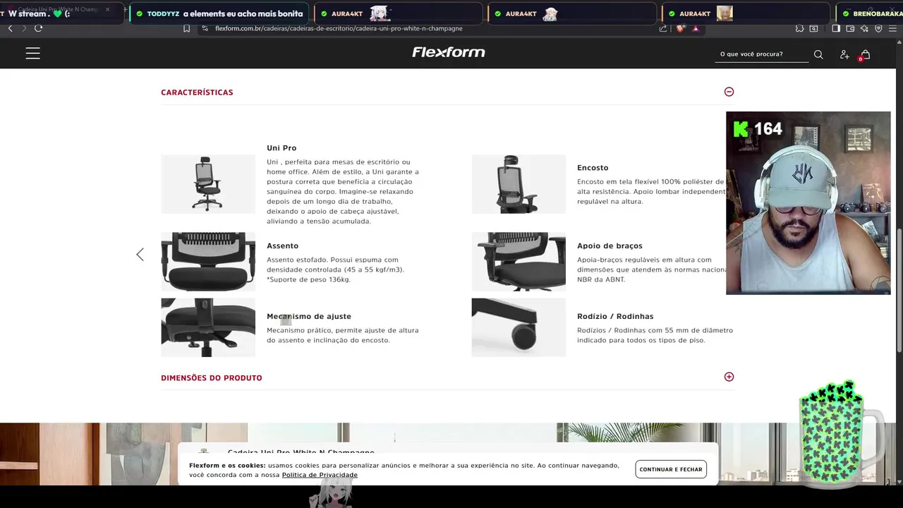
Task: Focus the 'O que você procura?' search field
Action: [762, 54]
